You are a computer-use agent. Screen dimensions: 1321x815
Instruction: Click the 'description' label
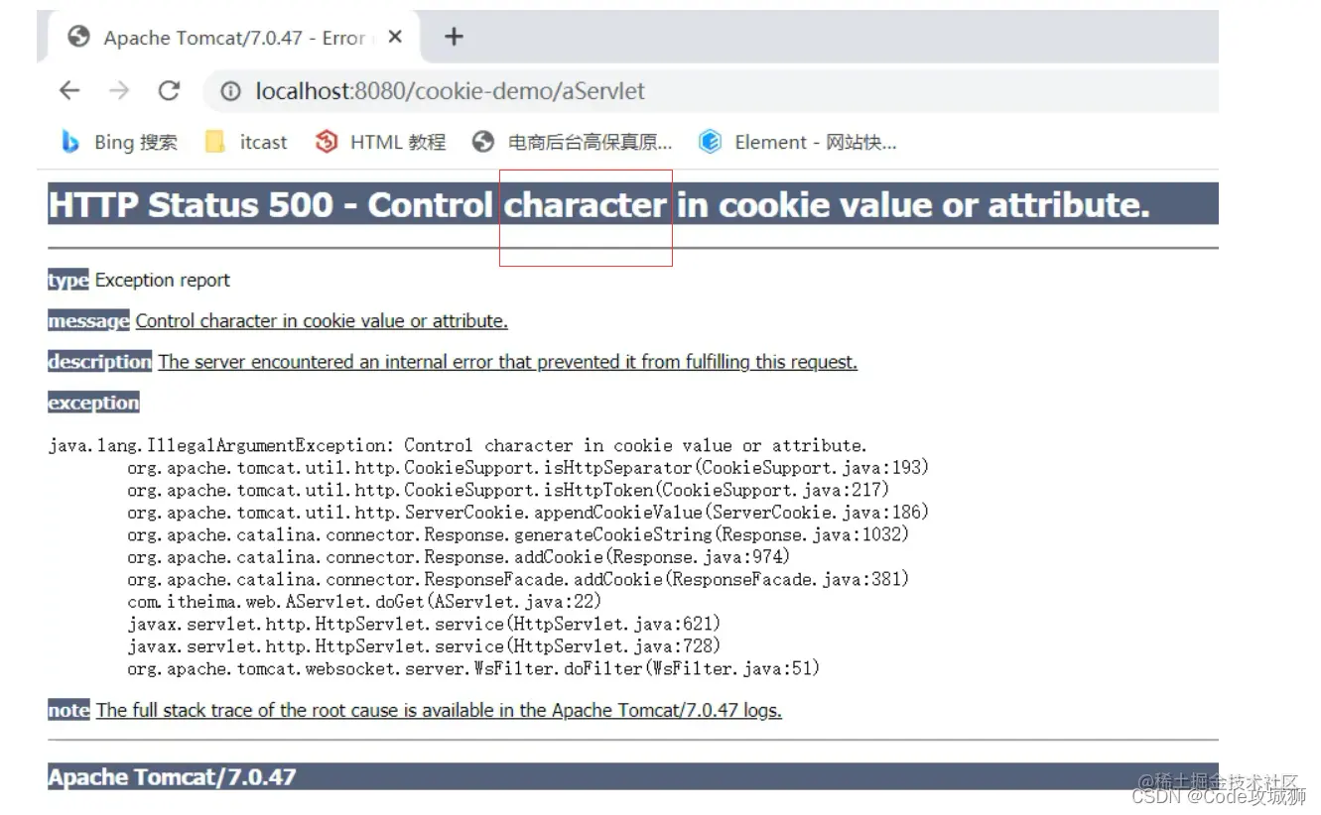pyautogui.click(x=99, y=362)
